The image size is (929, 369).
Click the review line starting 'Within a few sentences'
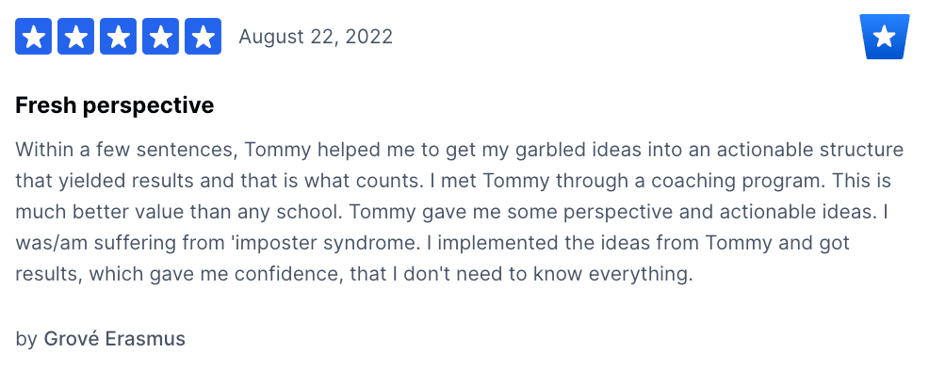click(459, 150)
